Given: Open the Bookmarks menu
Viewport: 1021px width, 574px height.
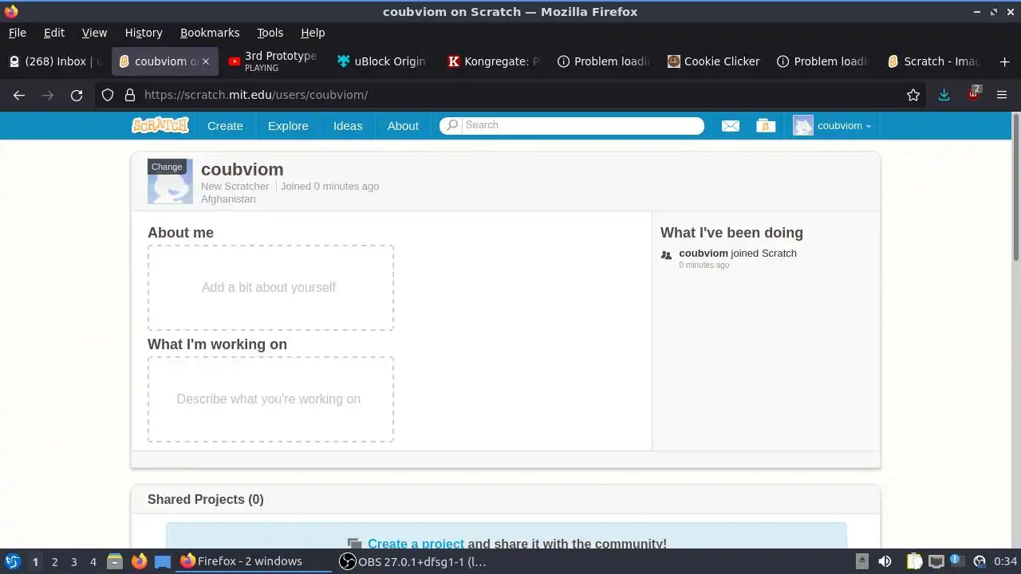Looking at the screenshot, I should coord(210,33).
